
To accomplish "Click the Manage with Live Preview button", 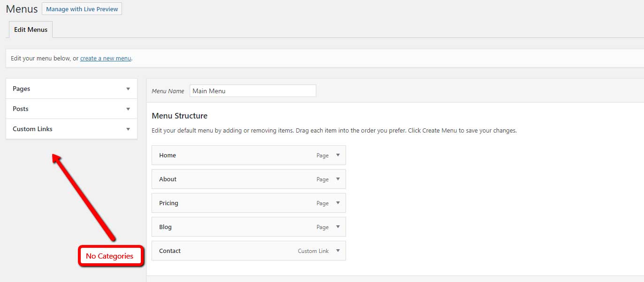I will coord(82,9).
